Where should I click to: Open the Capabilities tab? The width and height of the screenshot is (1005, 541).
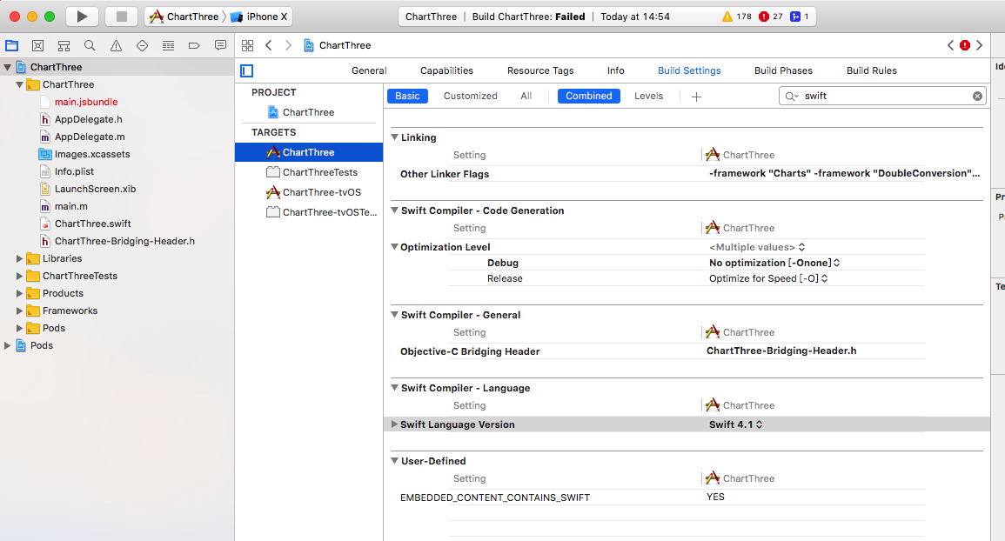[x=446, y=70]
